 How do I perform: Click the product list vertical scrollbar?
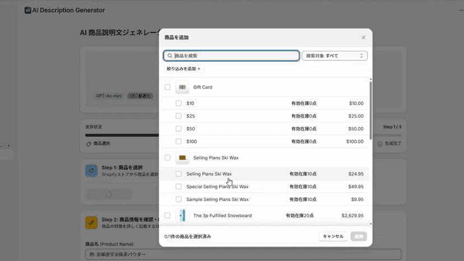click(370, 110)
